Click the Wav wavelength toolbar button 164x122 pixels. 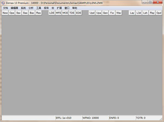119,13
